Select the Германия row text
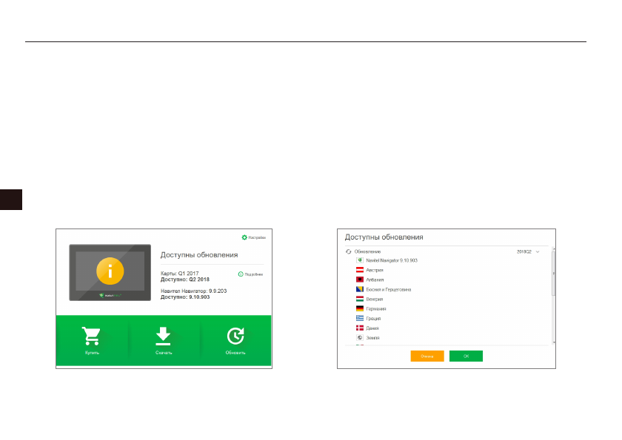 375,308
